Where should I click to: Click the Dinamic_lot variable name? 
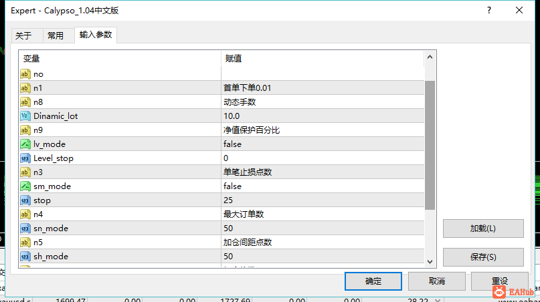click(56, 116)
